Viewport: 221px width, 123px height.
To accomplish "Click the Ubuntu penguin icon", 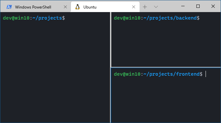I will click(77, 7).
